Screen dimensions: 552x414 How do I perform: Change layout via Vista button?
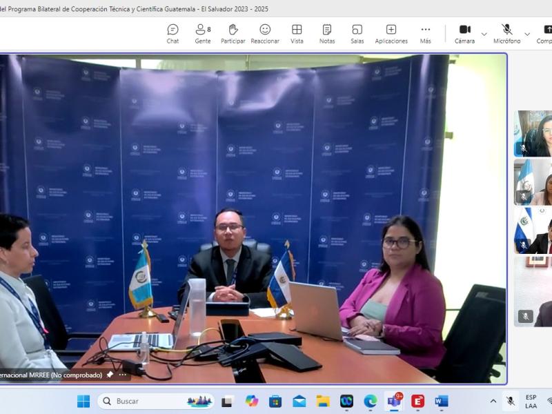297,33
